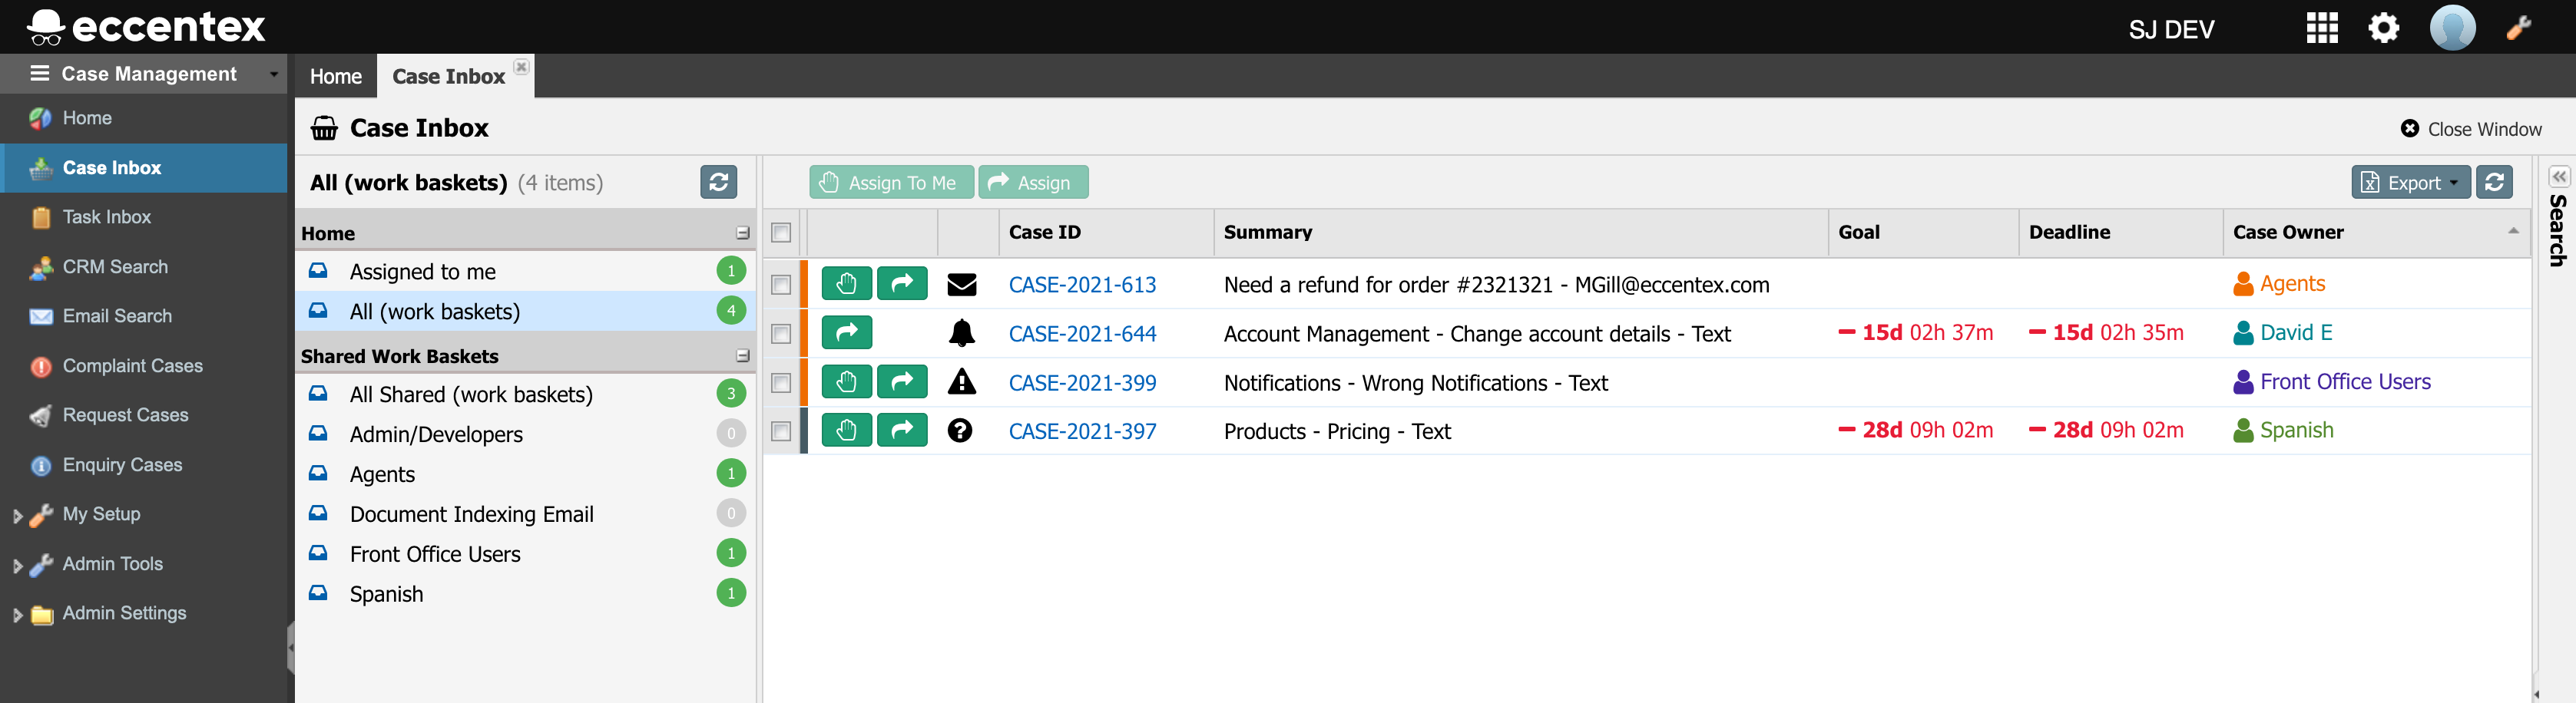The image size is (2576, 703).
Task: Open Task Inbox in sidebar
Action: click(x=106, y=216)
